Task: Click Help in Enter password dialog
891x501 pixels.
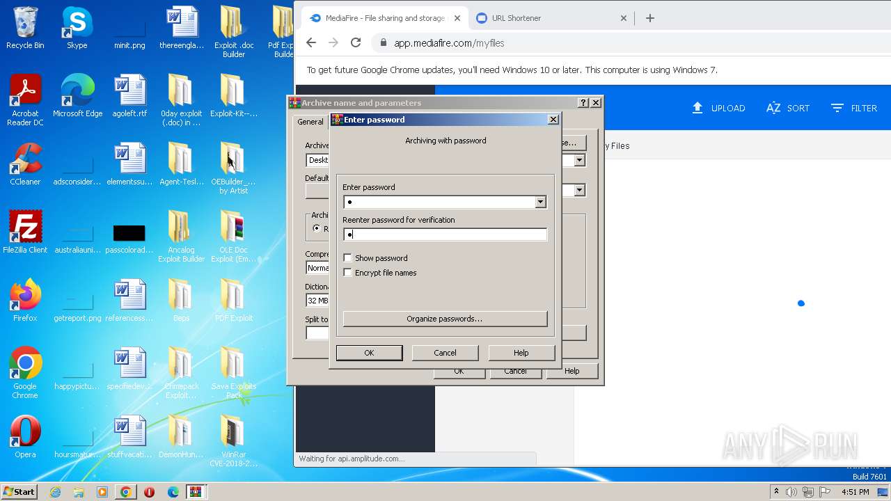Action: (521, 353)
